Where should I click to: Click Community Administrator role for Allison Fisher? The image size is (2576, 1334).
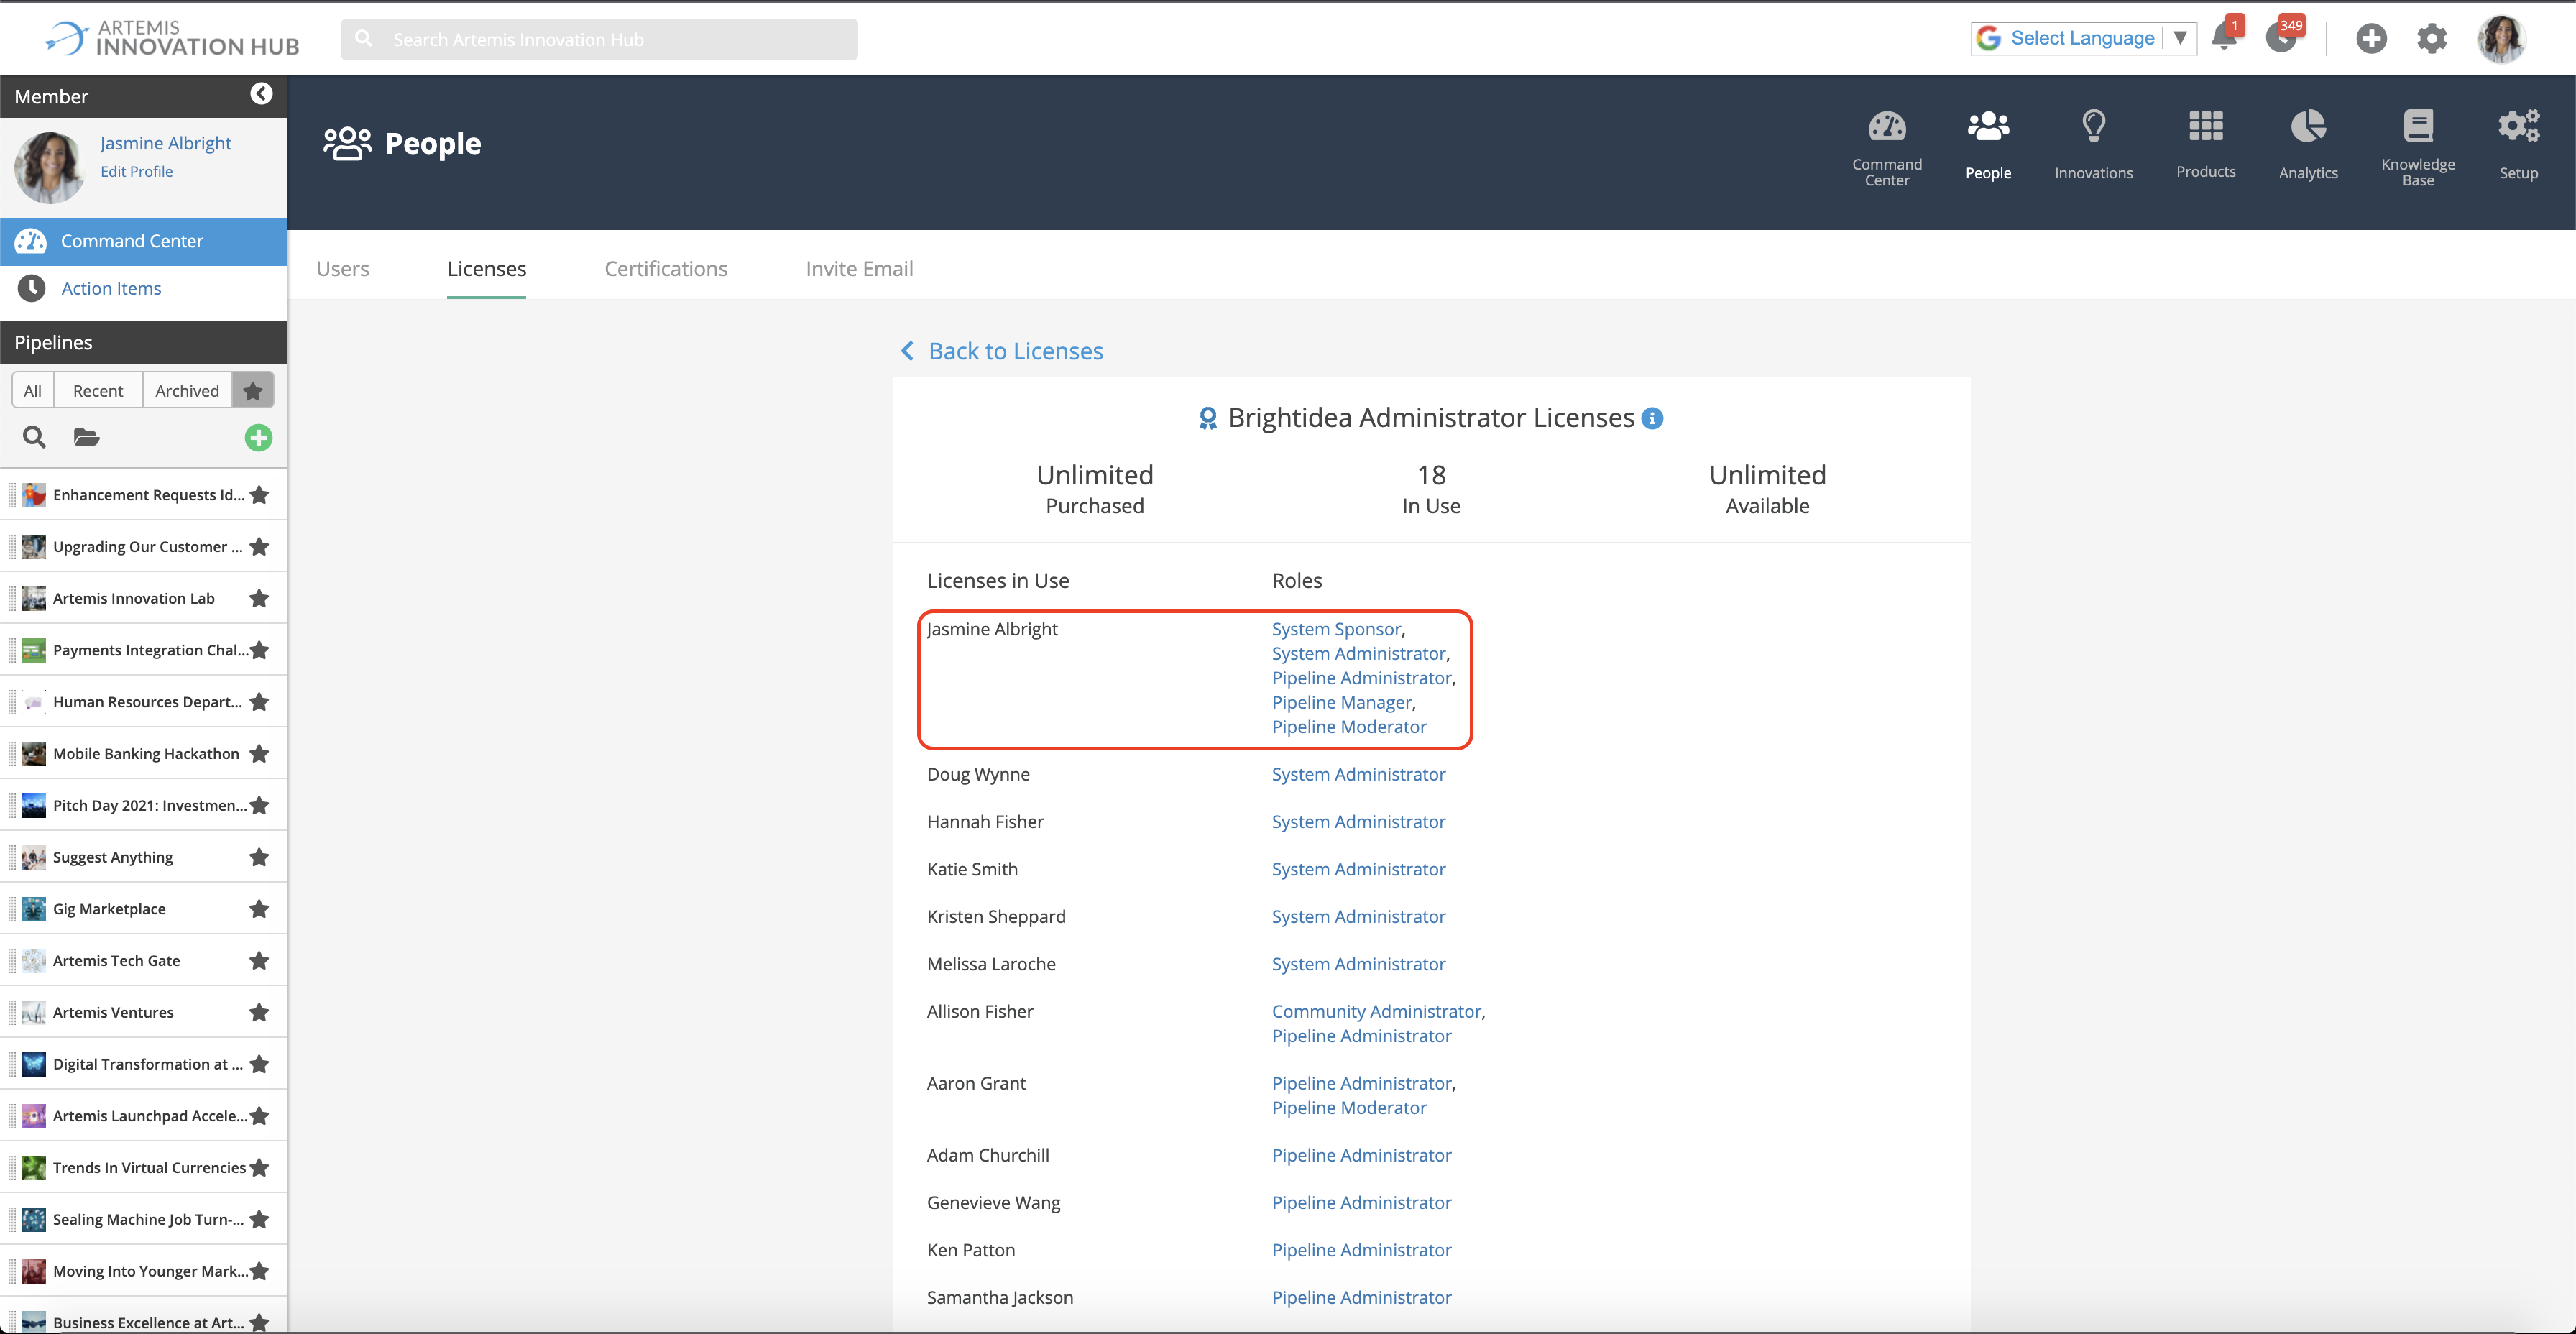pos(1376,1011)
